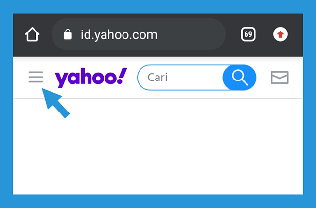This screenshot has height=208, width=316.
Task: Click the red up-arrow update icon
Action: click(281, 34)
